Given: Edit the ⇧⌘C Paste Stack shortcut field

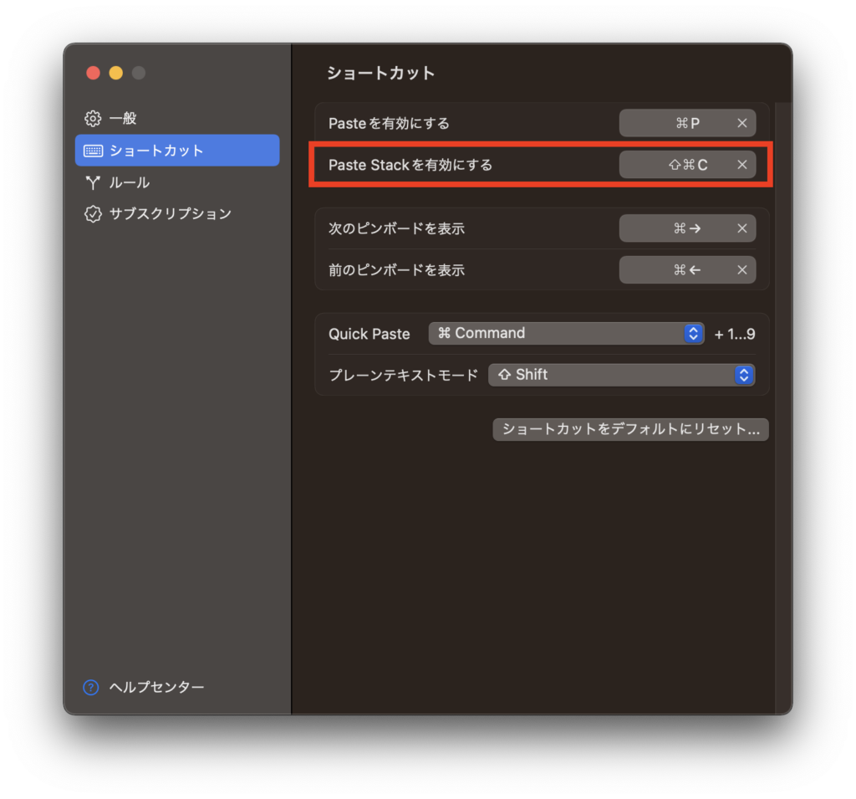Looking at the screenshot, I should (x=675, y=165).
